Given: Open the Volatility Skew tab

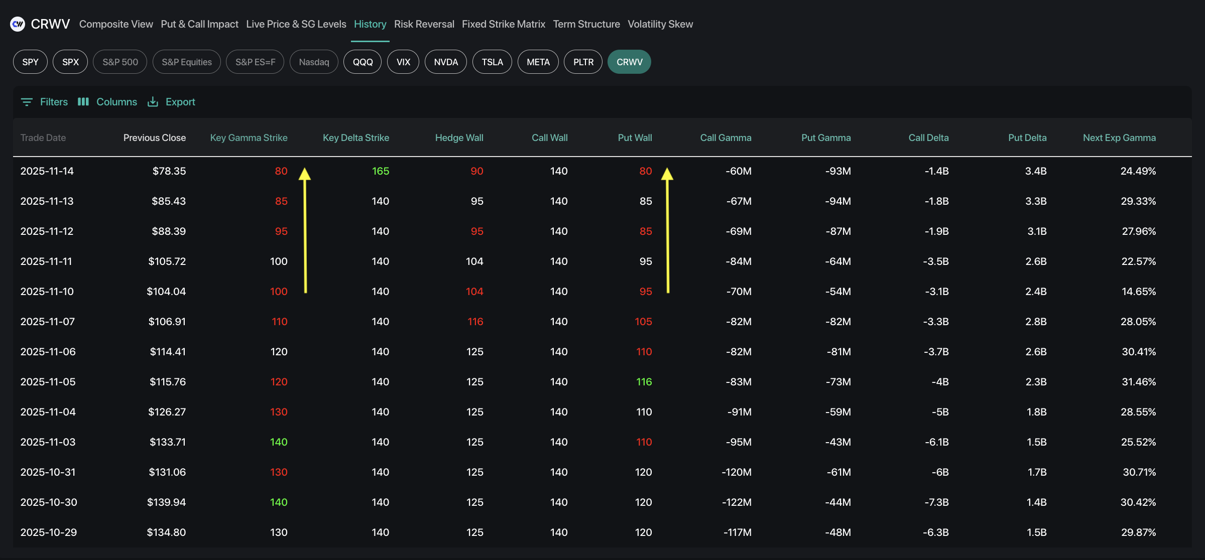Looking at the screenshot, I should coord(660,24).
